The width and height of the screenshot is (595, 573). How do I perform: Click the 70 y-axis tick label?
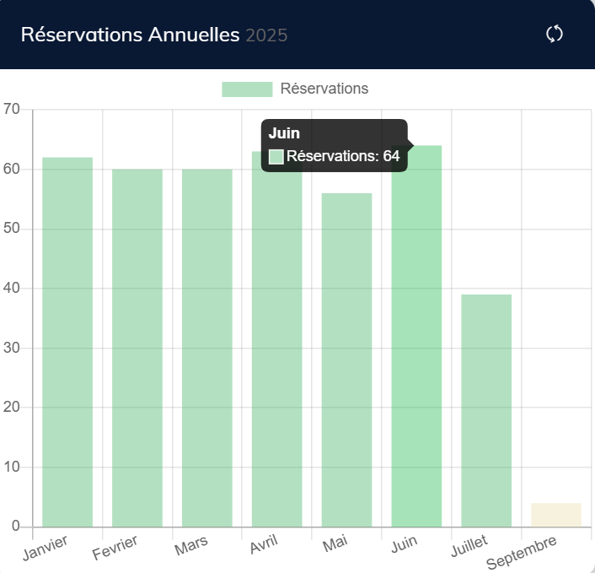coord(11,110)
